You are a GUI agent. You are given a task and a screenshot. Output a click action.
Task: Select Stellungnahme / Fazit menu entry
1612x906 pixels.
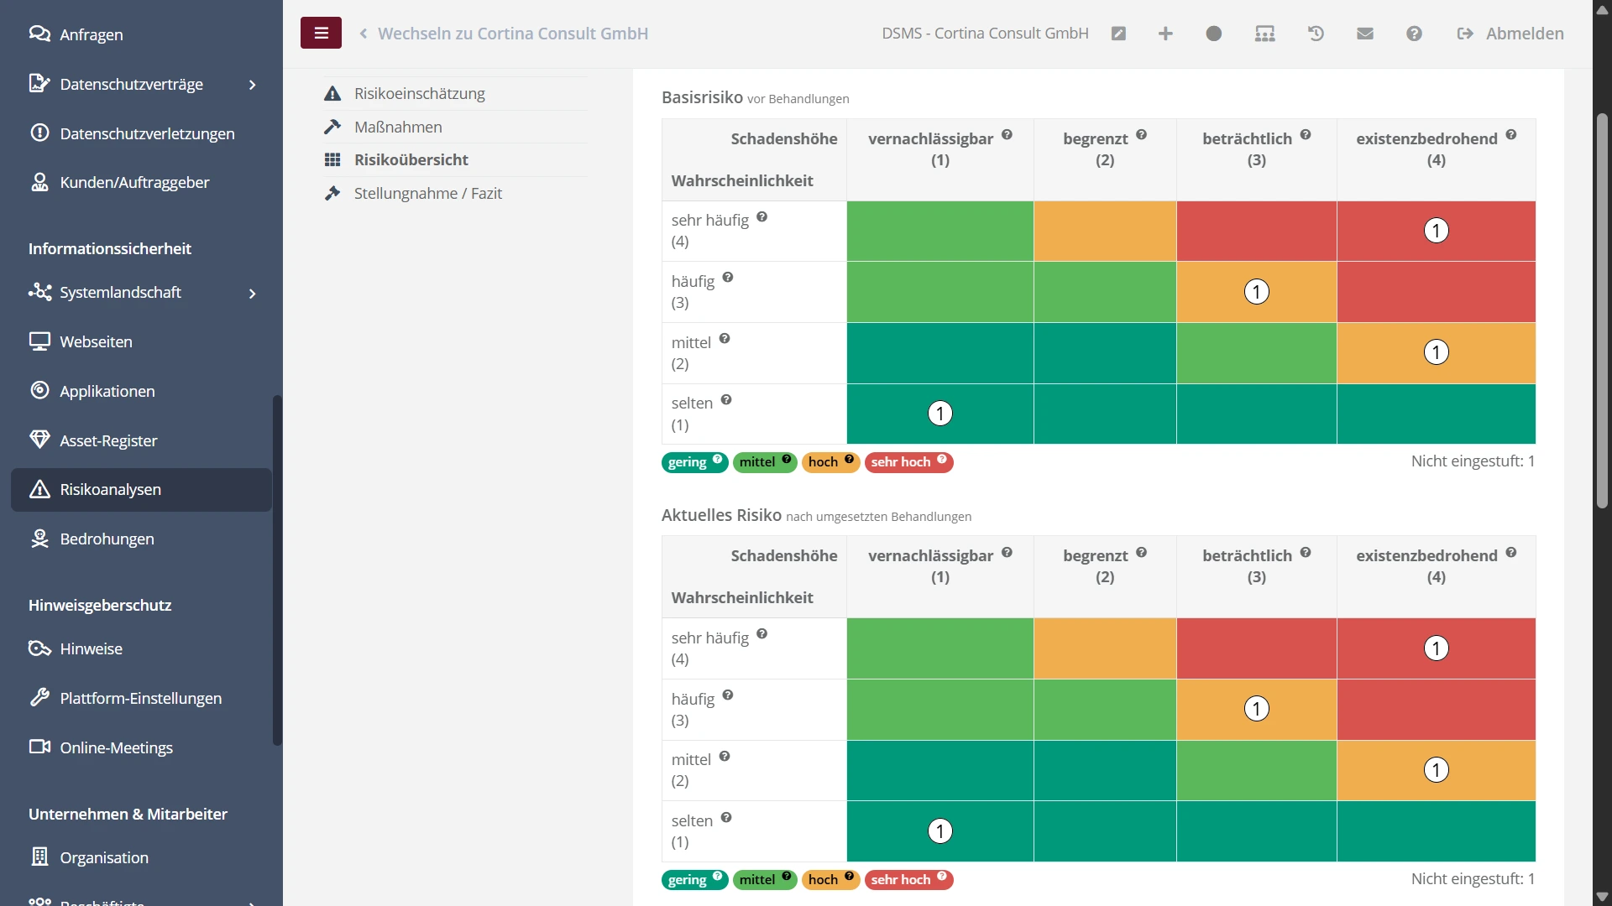click(x=427, y=193)
